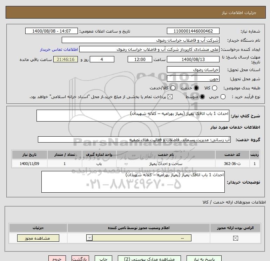
Task: Click the اطلاعات خدمات مورد نیاز heading
Action: point(235,127)
